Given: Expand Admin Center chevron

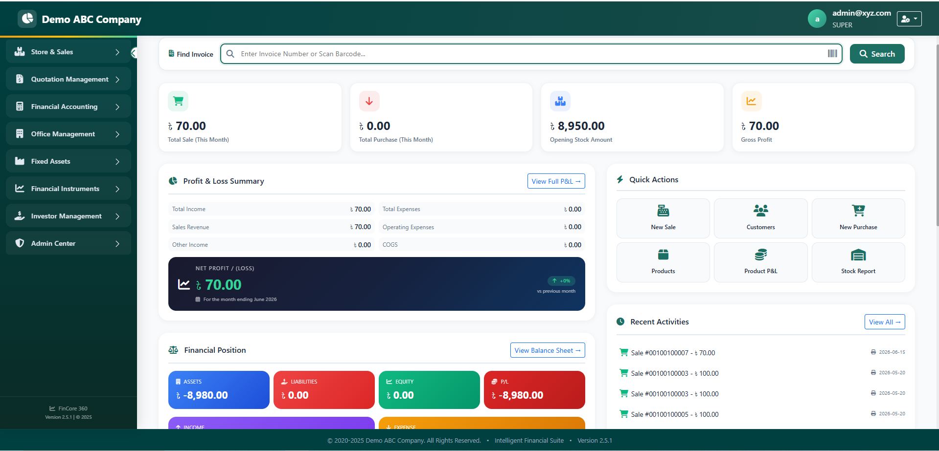Looking at the screenshot, I should click(x=117, y=243).
